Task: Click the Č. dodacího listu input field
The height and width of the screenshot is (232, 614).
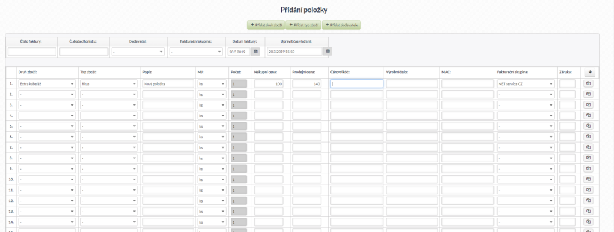Action: point(84,52)
